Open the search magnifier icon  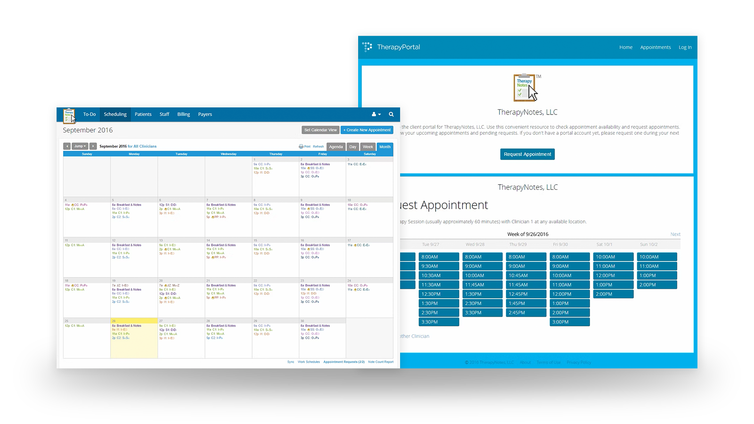[391, 114]
